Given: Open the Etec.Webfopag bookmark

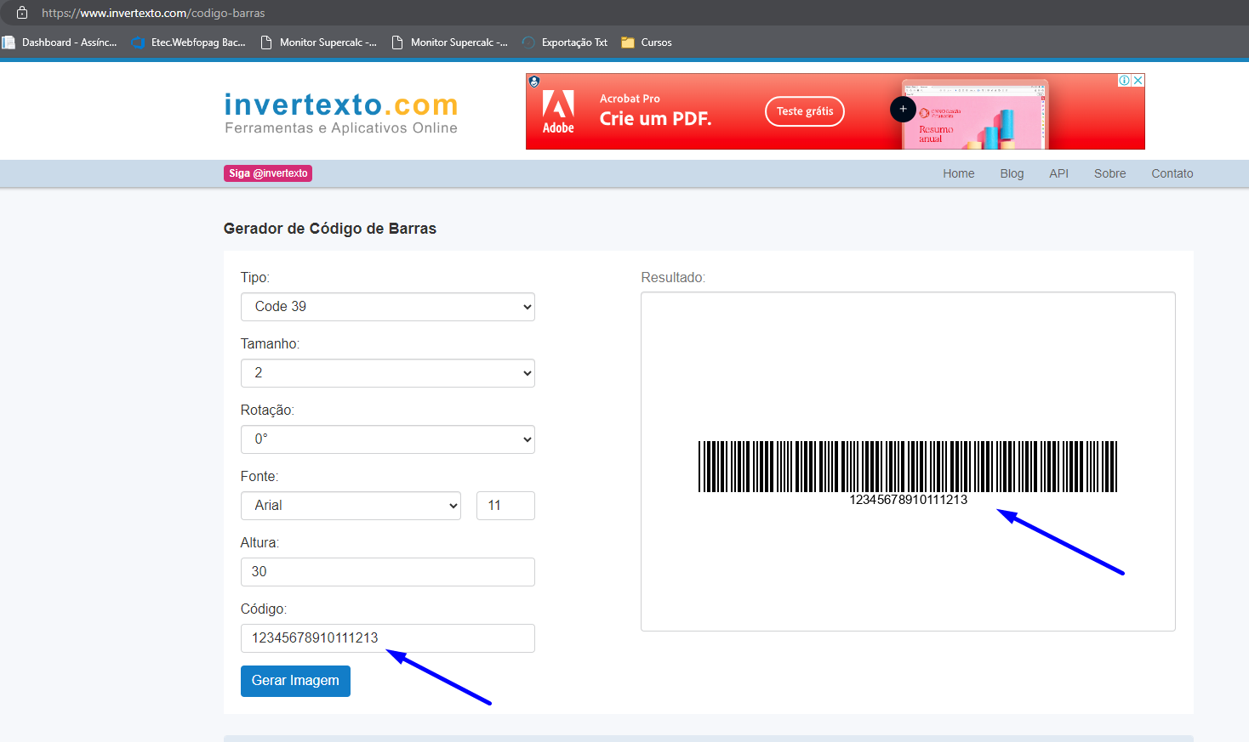Looking at the screenshot, I should pyautogui.click(x=188, y=42).
